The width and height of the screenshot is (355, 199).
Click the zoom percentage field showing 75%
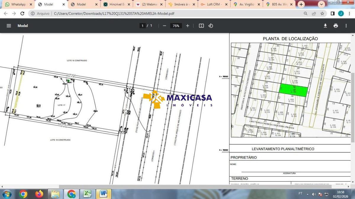click(176, 26)
